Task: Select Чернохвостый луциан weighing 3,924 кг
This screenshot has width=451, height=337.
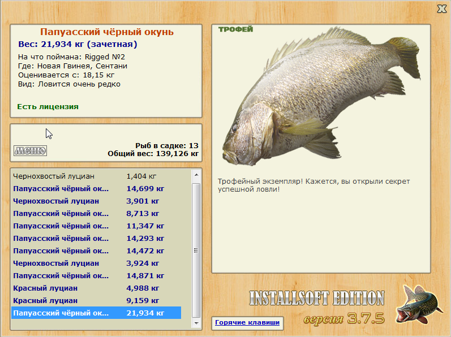Action: click(x=96, y=263)
